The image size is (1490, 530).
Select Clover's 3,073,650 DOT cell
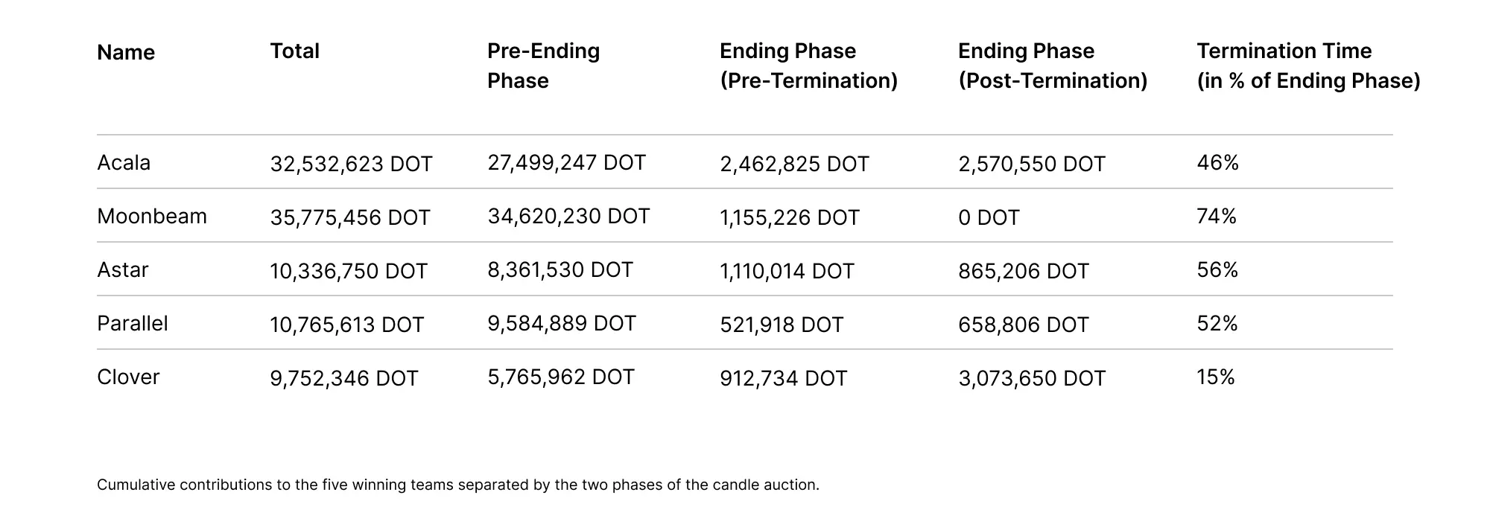[x=1032, y=378]
